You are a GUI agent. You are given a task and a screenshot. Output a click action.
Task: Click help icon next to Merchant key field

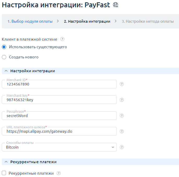(x=122, y=100)
